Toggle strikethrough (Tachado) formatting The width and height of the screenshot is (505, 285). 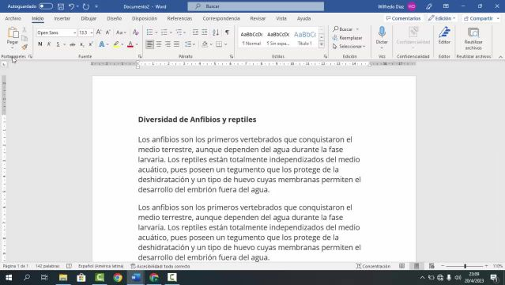pos(73,44)
